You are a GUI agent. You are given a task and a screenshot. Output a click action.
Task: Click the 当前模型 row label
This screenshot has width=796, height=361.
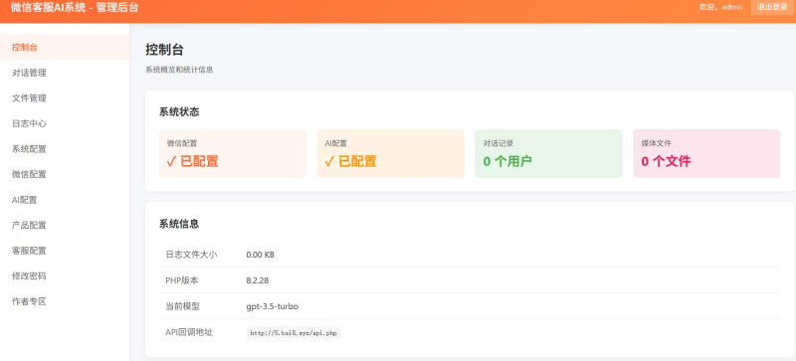[x=183, y=306]
